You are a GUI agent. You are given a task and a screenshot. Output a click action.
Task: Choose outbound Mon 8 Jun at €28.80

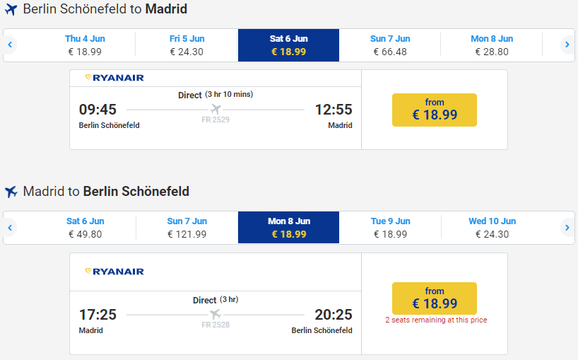492,45
